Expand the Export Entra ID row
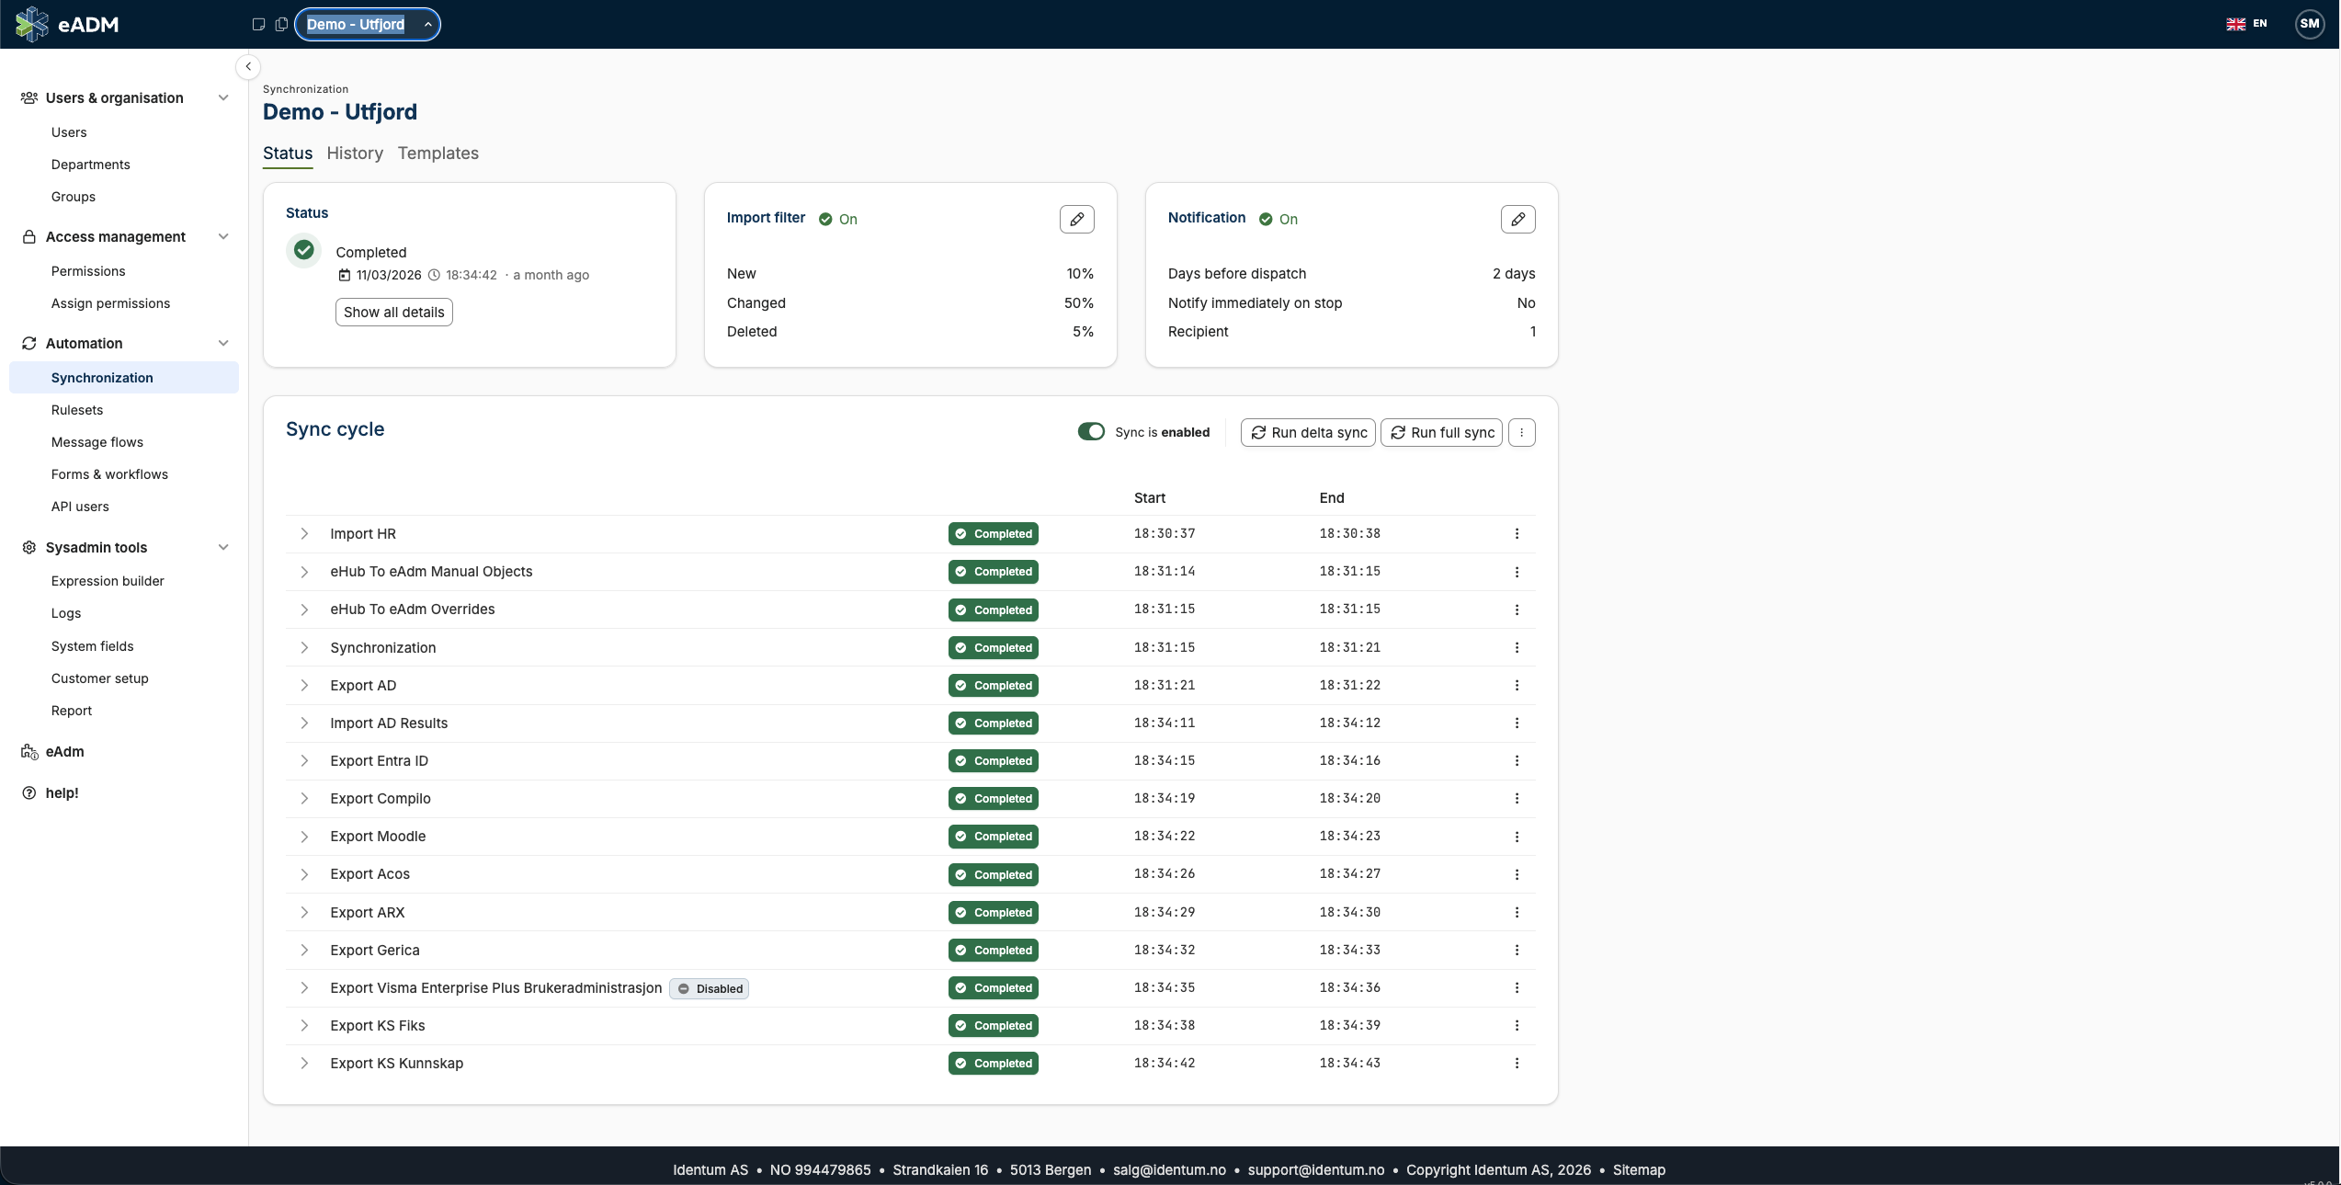2341x1185 pixels. coord(304,761)
